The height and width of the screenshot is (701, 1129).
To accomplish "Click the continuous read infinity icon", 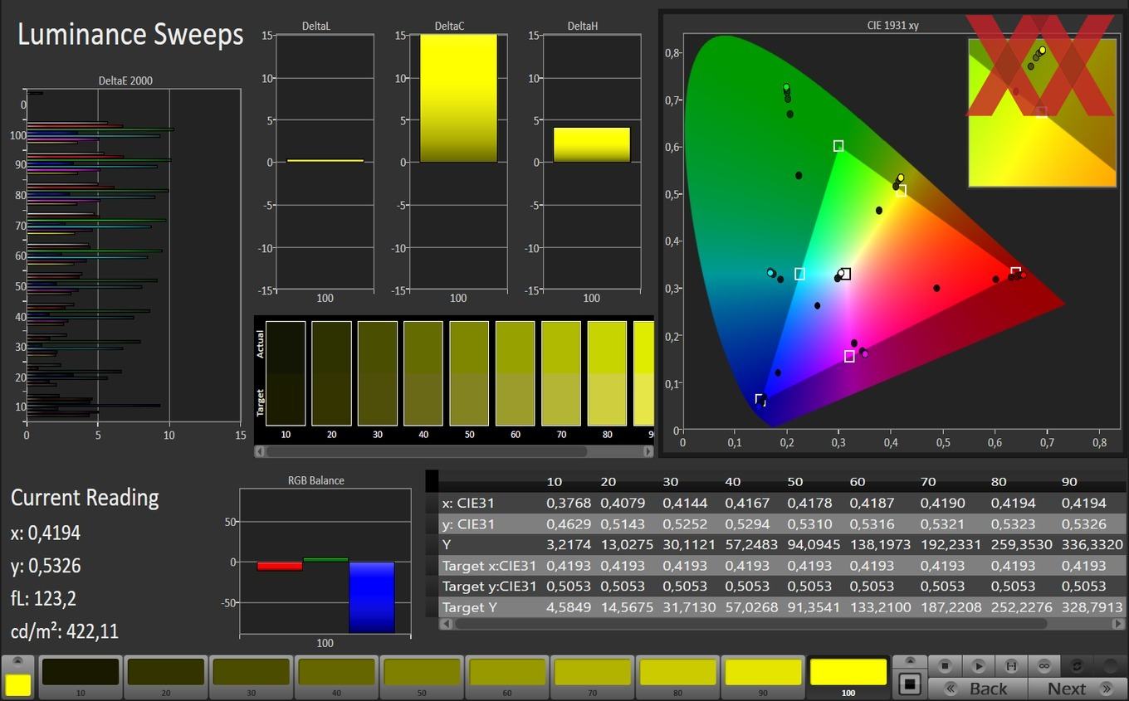I will (x=1044, y=665).
